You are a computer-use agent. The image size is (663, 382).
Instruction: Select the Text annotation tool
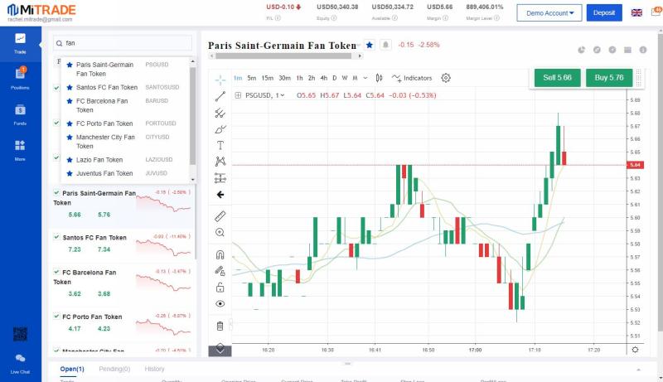(x=220, y=145)
